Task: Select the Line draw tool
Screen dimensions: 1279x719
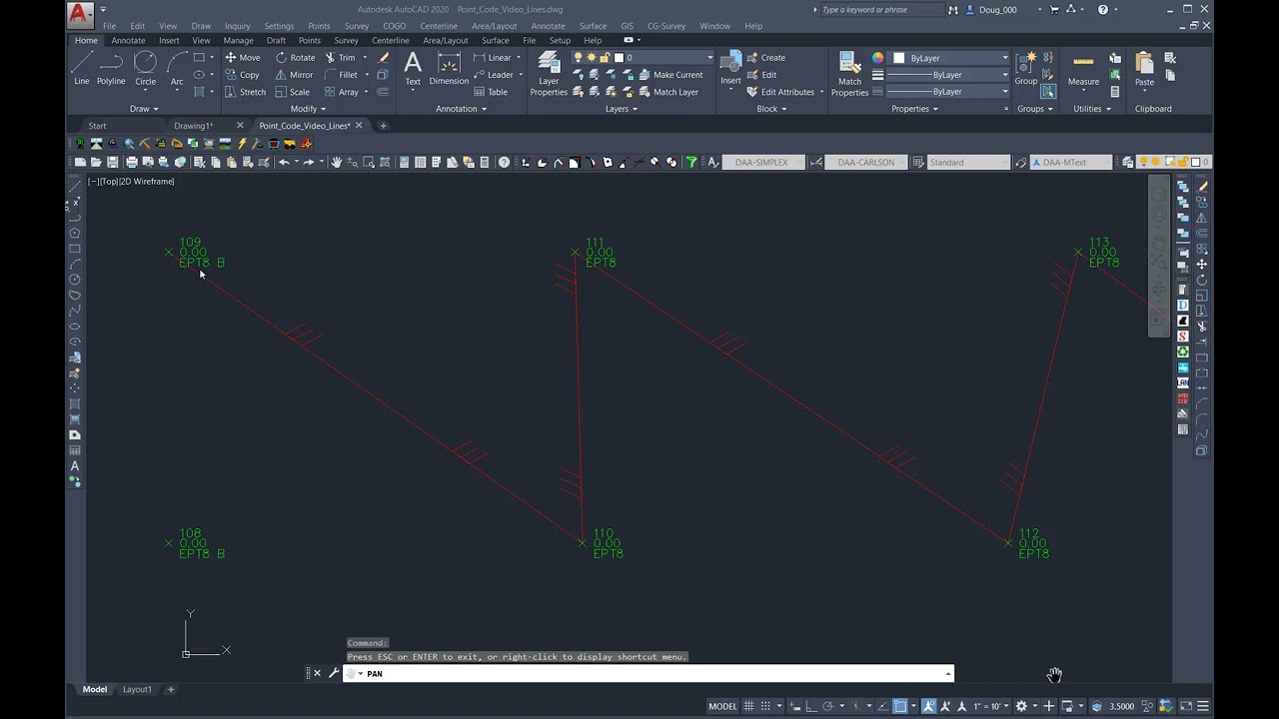Action: point(82,68)
